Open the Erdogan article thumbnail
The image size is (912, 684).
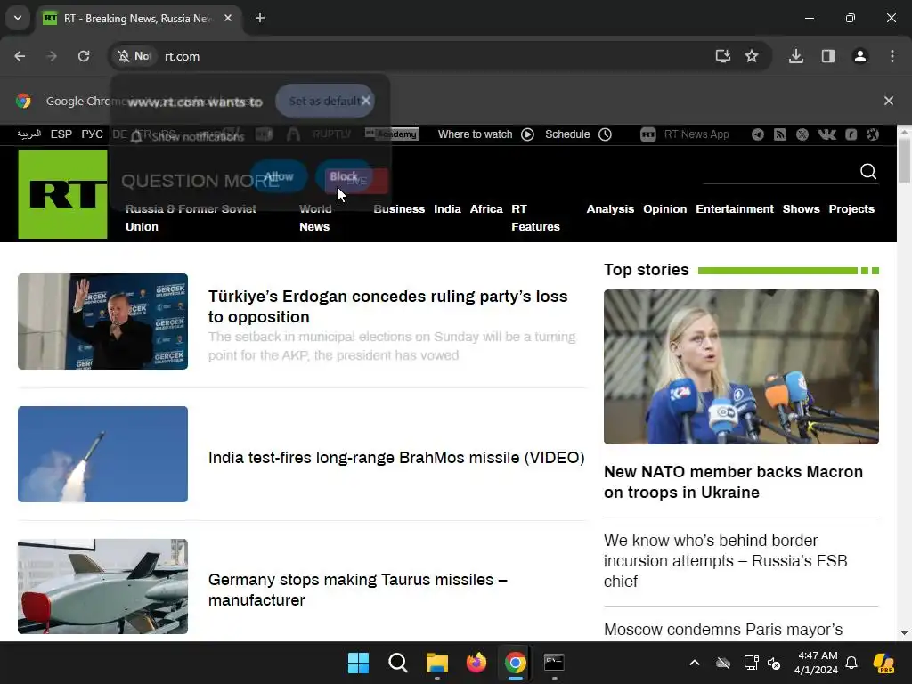(103, 321)
